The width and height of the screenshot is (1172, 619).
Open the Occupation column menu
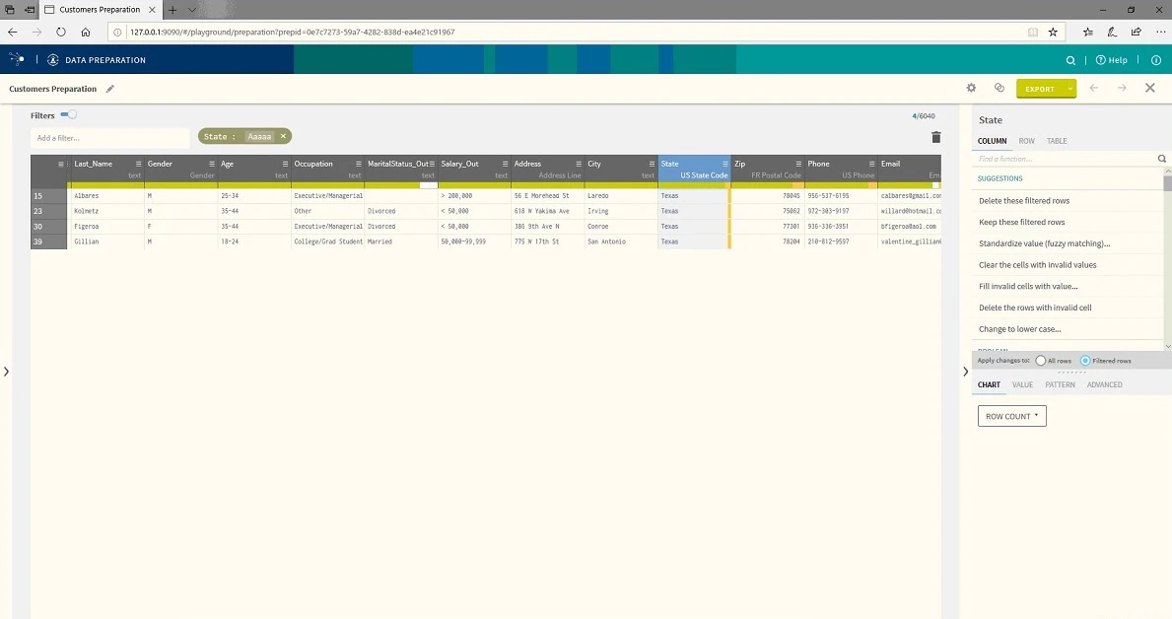click(359, 164)
